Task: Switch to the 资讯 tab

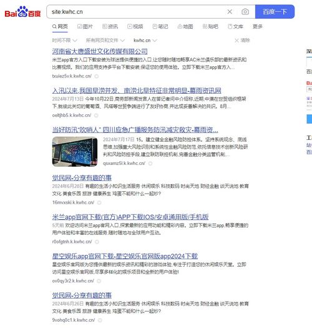Action: point(110,27)
